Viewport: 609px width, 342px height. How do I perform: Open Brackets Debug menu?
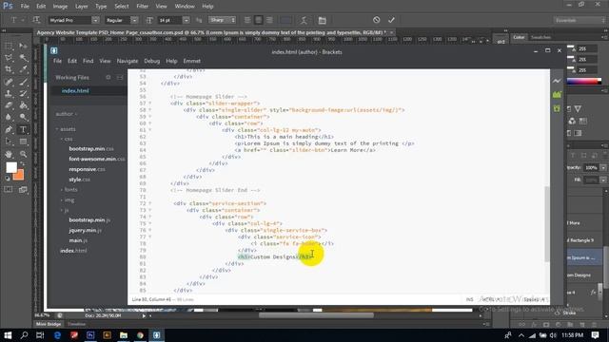pyautogui.click(x=152, y=61)
